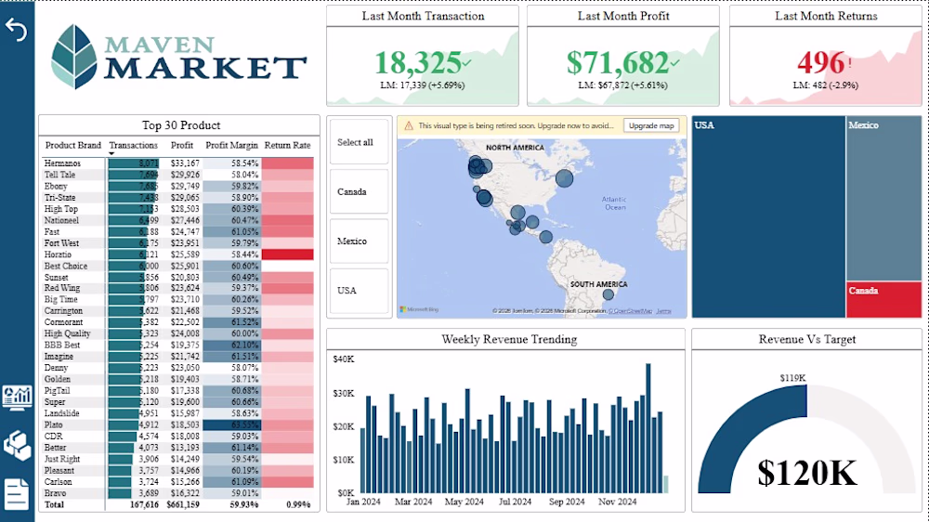Select the Landslide product row
Viewport: 929px width, 522px height.
click(179, 413)
